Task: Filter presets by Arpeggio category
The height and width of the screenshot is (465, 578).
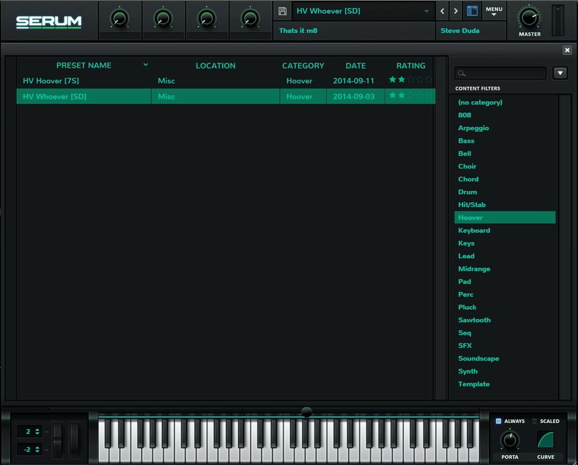Action: point(473,128)
